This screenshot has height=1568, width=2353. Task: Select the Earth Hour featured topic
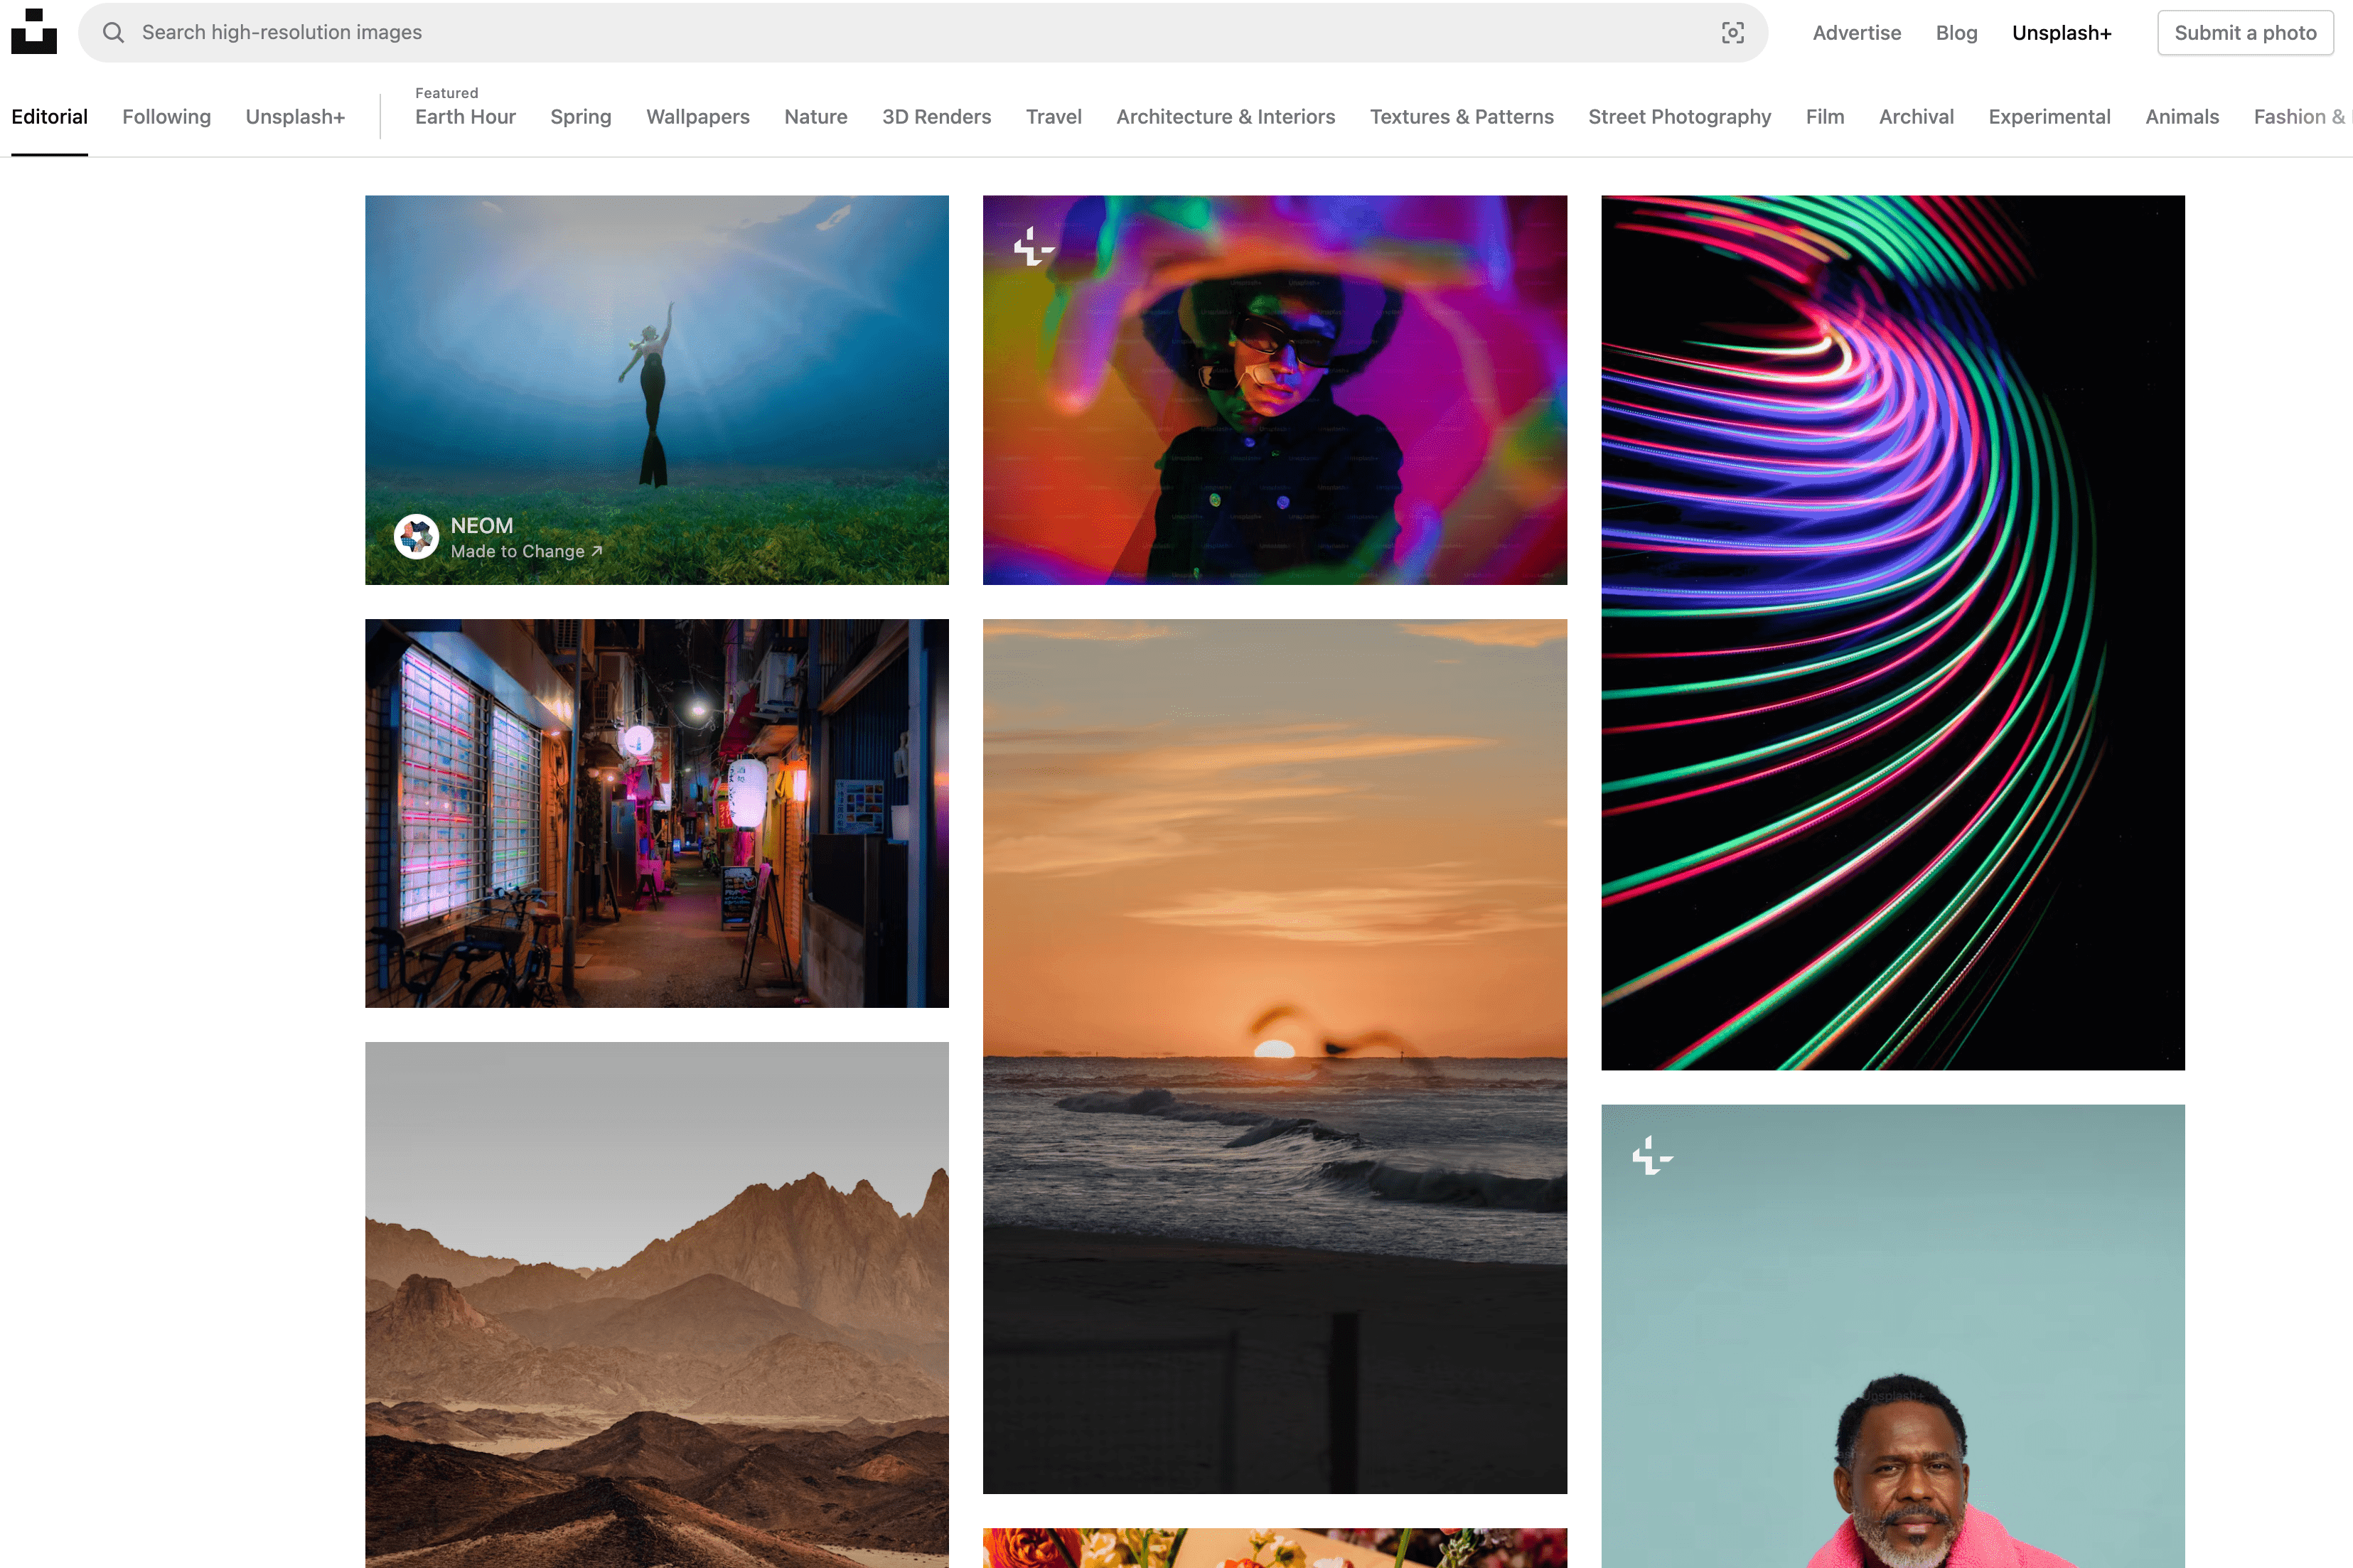[465, 116]
